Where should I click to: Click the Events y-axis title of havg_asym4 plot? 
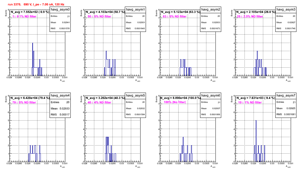(6, 99)
